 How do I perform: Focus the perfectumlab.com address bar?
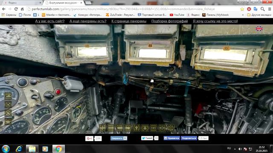coord(133,9)
